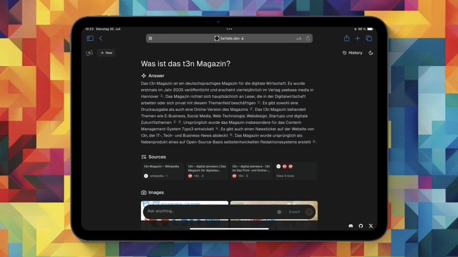Viewport: 458px width, 257px height.
Task: Open the X (Twitter) link icon
Action: [x=371, y=226]
